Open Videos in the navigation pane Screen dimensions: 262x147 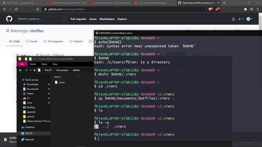point(28,94)
